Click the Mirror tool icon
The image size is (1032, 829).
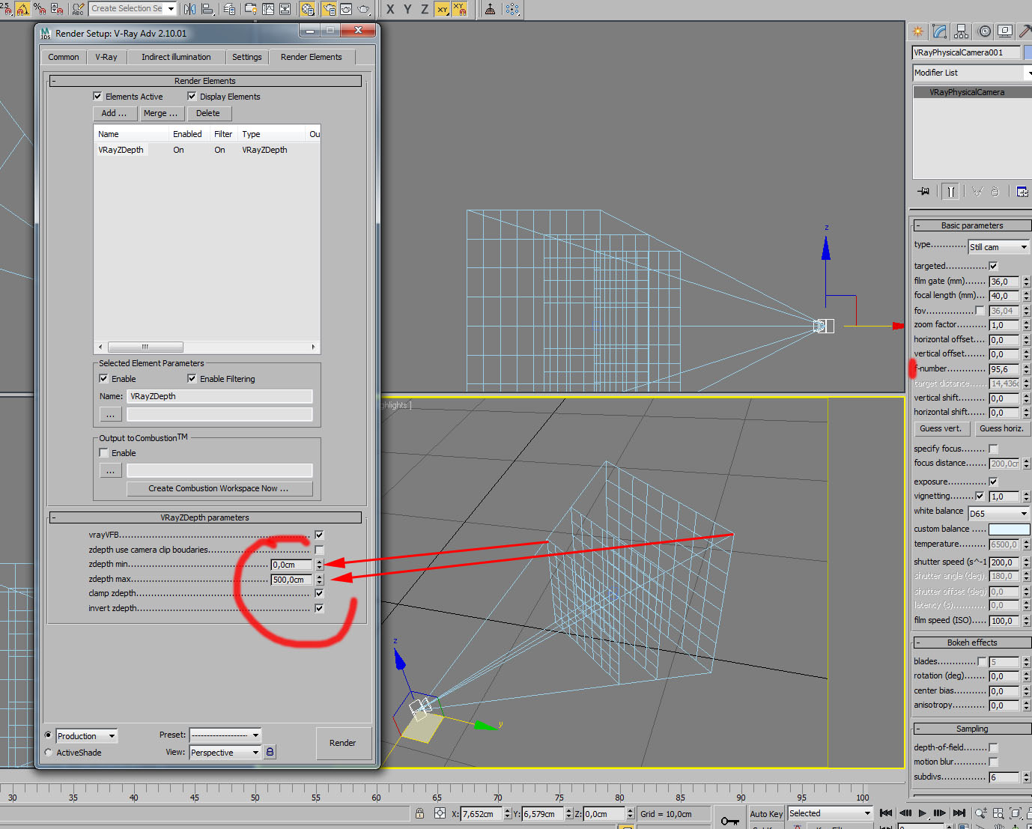(x=189, y=9)
